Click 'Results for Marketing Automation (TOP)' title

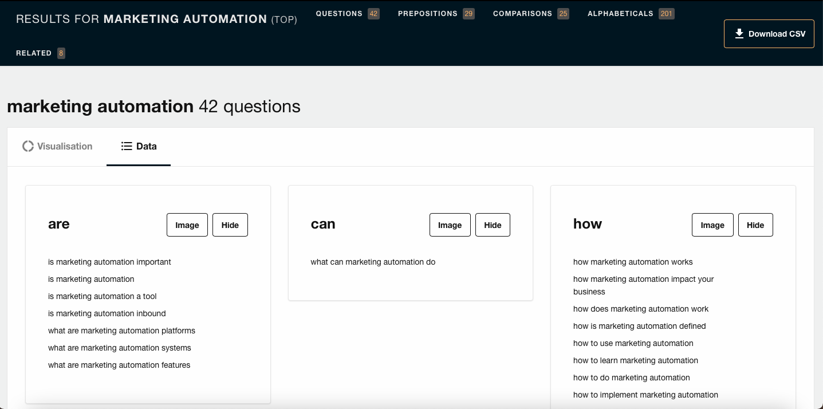[x=156, y=19]
